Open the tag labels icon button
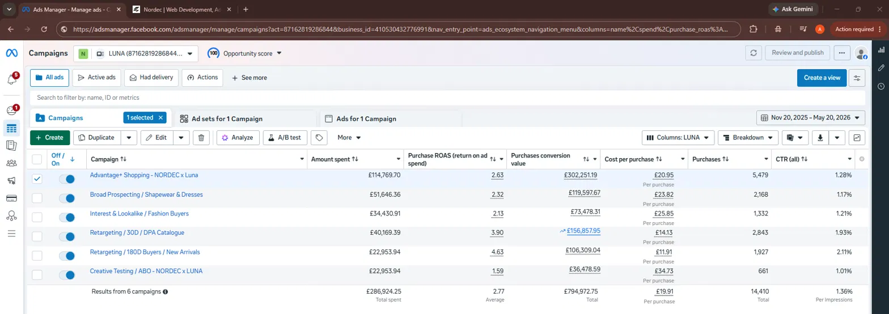Image resolution: width=889 pixels, height=314 pixels. (x=320, y=137)
